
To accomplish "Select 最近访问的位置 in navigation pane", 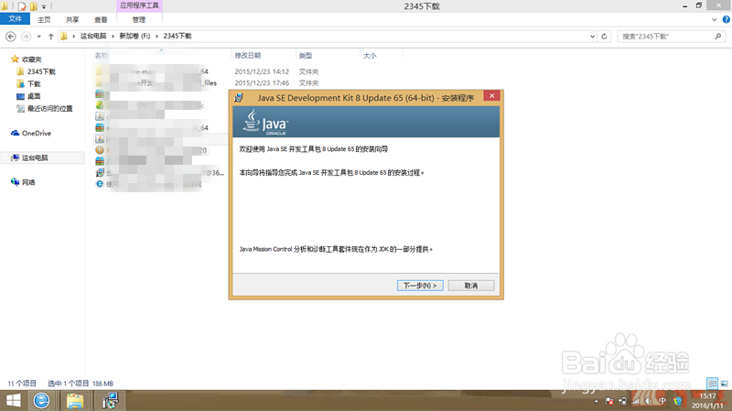I will point(49,108).
